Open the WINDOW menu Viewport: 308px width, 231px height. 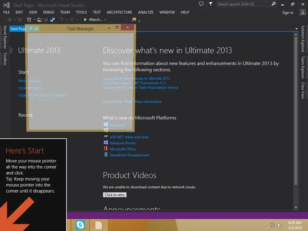click(167, 12)
